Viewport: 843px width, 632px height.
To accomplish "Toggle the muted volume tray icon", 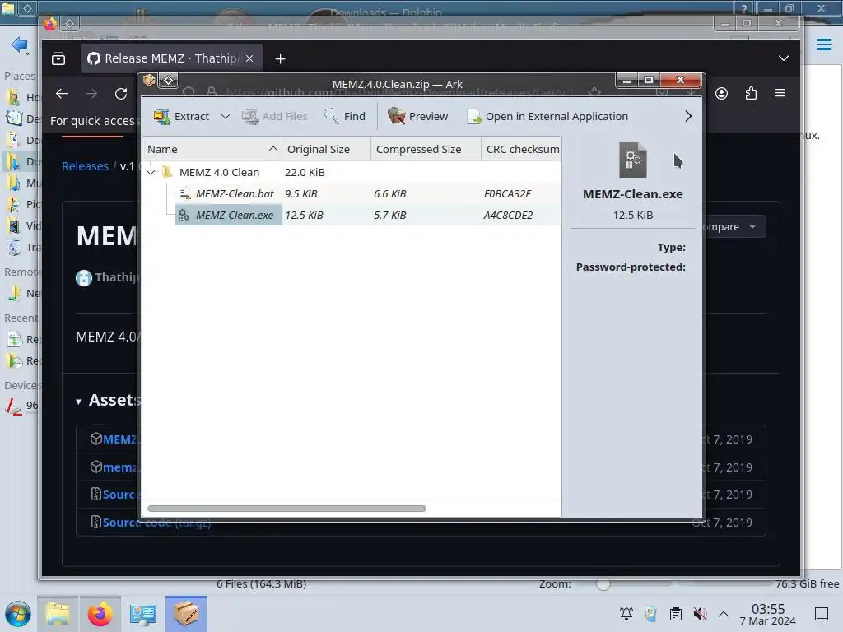I will (x=700, y=614).
